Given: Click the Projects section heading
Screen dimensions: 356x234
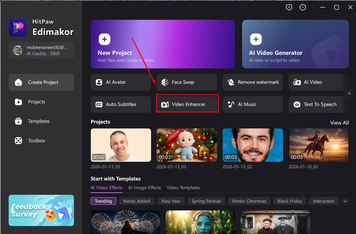Looking at the screenshot, I should tap(100, 122).
